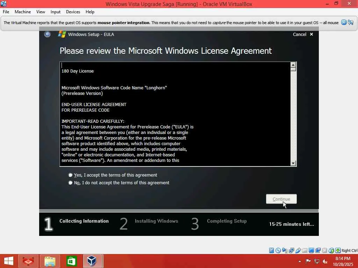Viewport: 358px width, 268px height.
Task: Click the muted volume tray icon
Action: pyautogui.click(x=325, y=261)
